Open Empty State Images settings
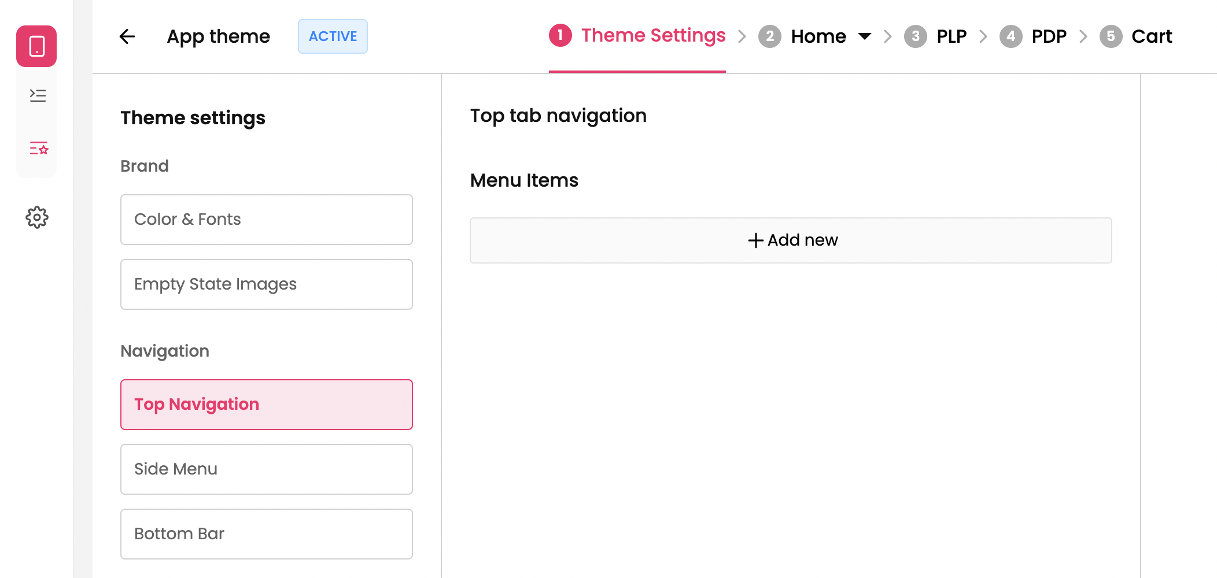This screenshot has width=1217, height=578. pos(266,284)
